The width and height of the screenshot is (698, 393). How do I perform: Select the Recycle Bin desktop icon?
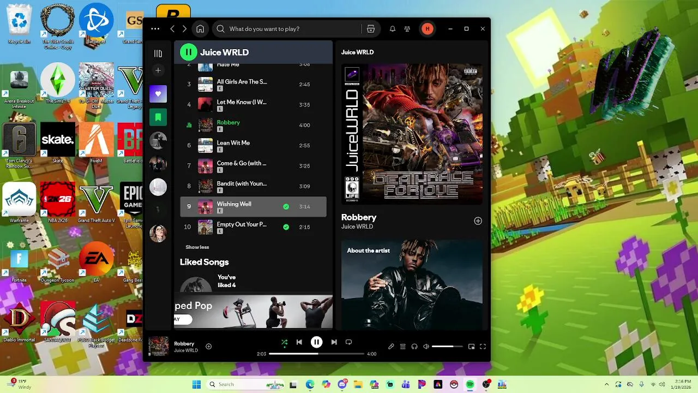tap(19, 23)
